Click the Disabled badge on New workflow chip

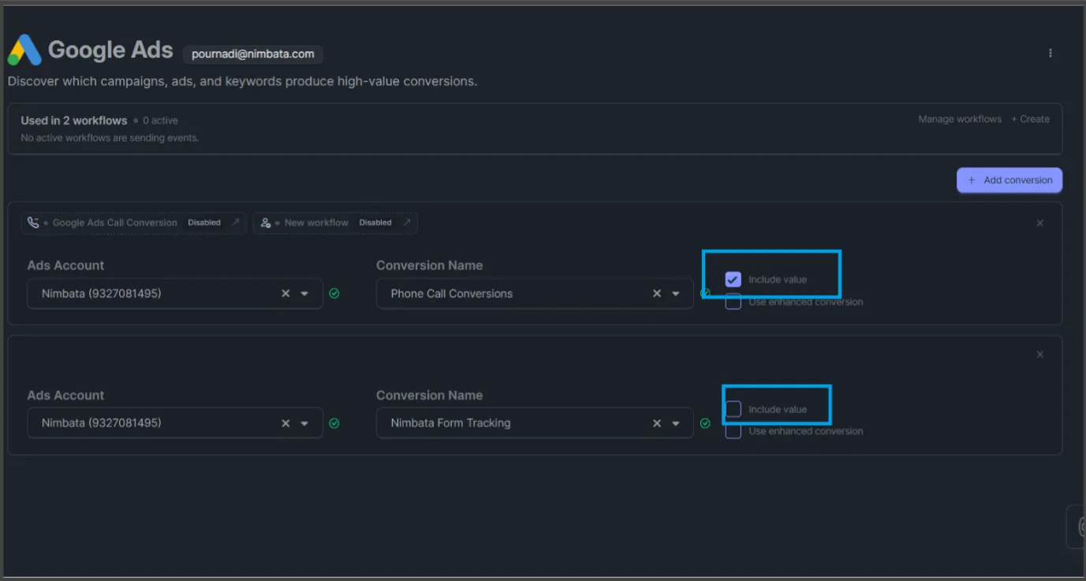(375, 222)
